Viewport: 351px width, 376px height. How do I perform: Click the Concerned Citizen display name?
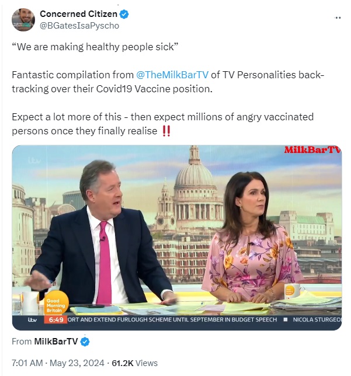pyautogui.click(x=78, y=14)
